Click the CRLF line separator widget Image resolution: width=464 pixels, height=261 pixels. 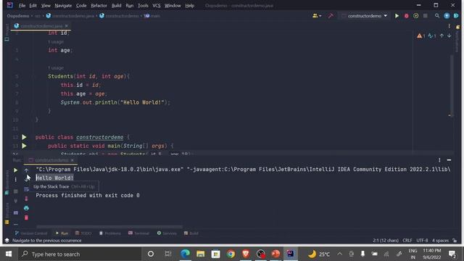click(407, 240)
